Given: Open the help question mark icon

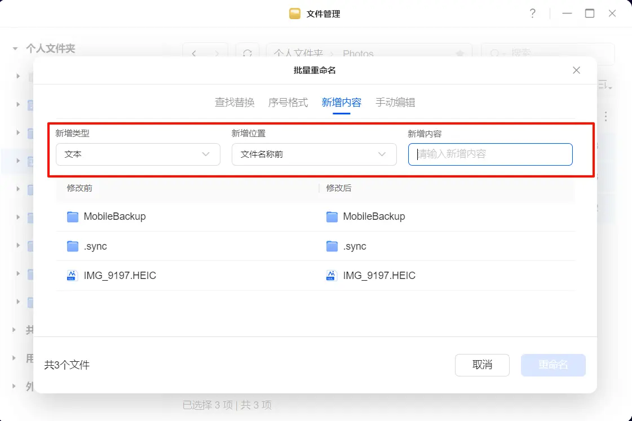Looking at the screenshot, I should (x=532, y=14).
